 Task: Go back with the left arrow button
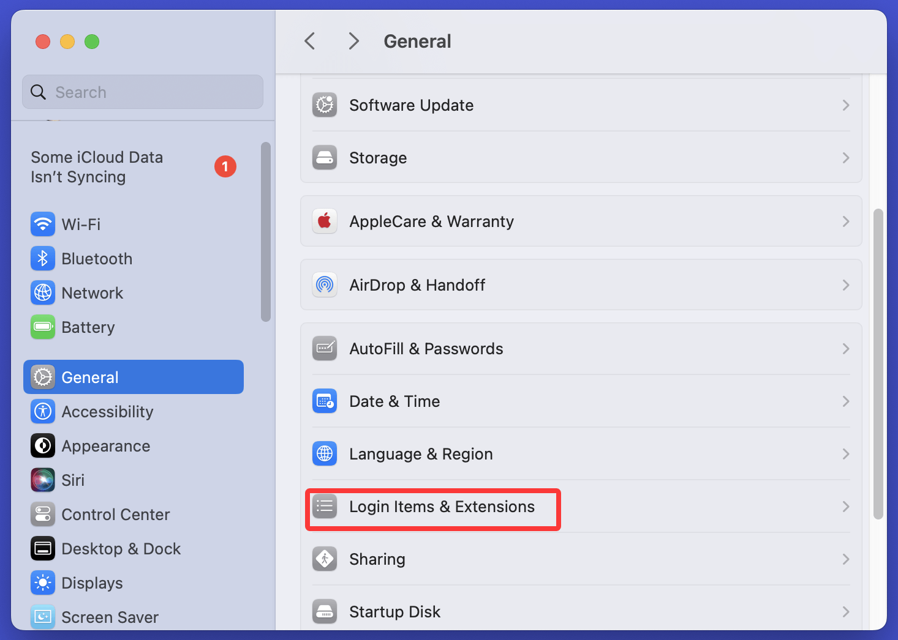(310, 42)
